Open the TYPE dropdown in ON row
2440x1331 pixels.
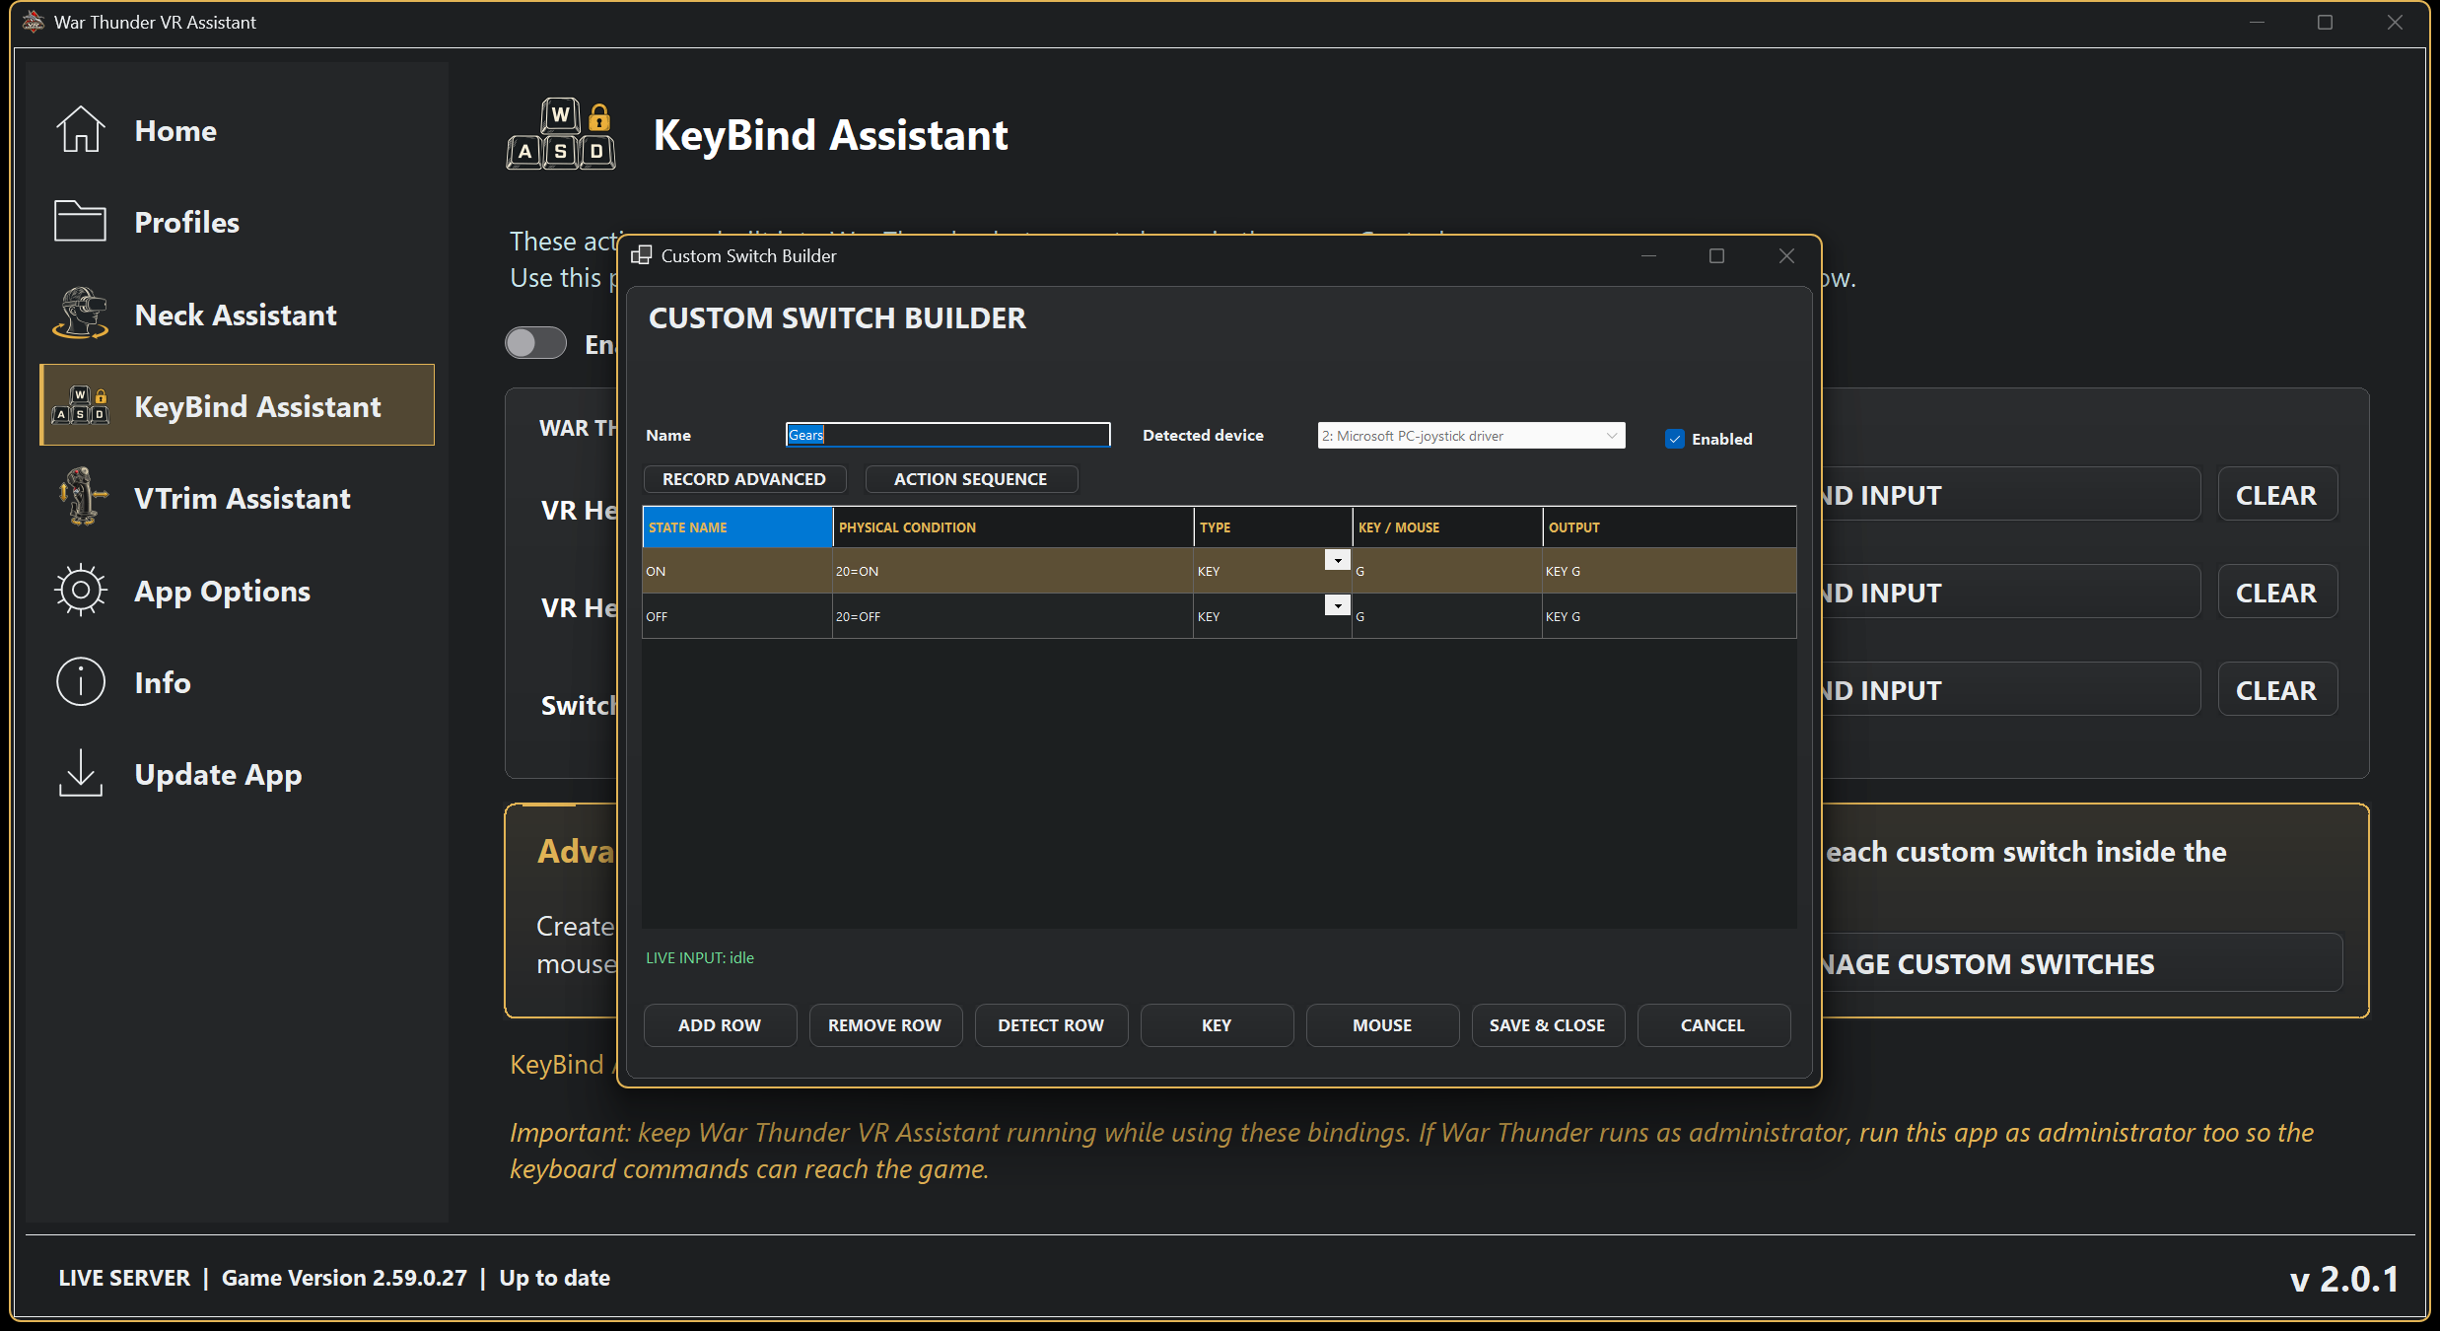pyautogui.click(x=1337, y=560)
